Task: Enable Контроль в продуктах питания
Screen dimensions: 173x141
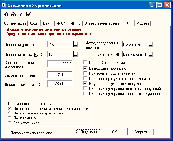Action: click(x=85, y=73)
